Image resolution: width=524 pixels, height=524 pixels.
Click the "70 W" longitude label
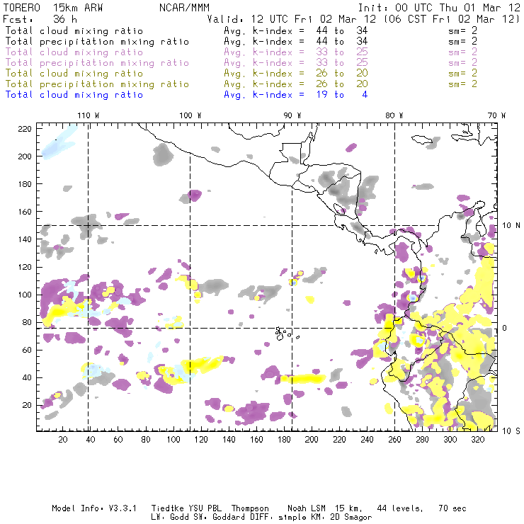click(496, 115)
